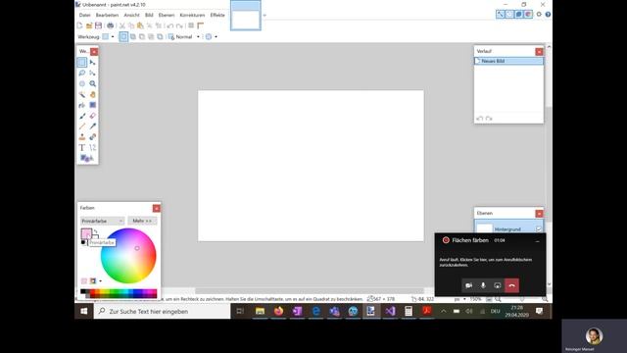Select the Color Picker eyedropper tool
627x353 pixels.
(93, 126)
